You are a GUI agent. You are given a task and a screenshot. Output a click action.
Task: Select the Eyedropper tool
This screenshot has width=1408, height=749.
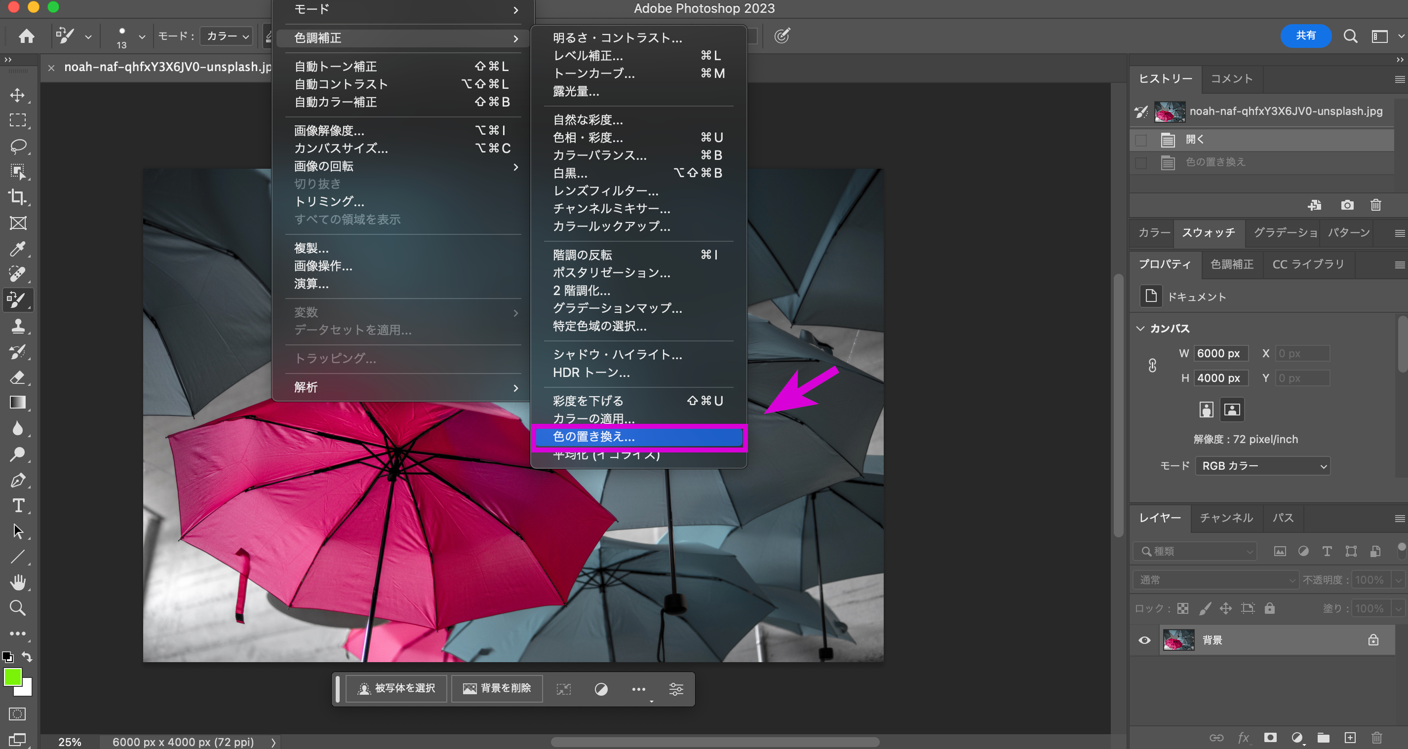click(17, 249)
